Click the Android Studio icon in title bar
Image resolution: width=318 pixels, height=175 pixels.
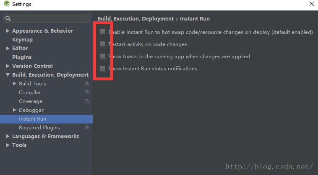tap(7, 4)
